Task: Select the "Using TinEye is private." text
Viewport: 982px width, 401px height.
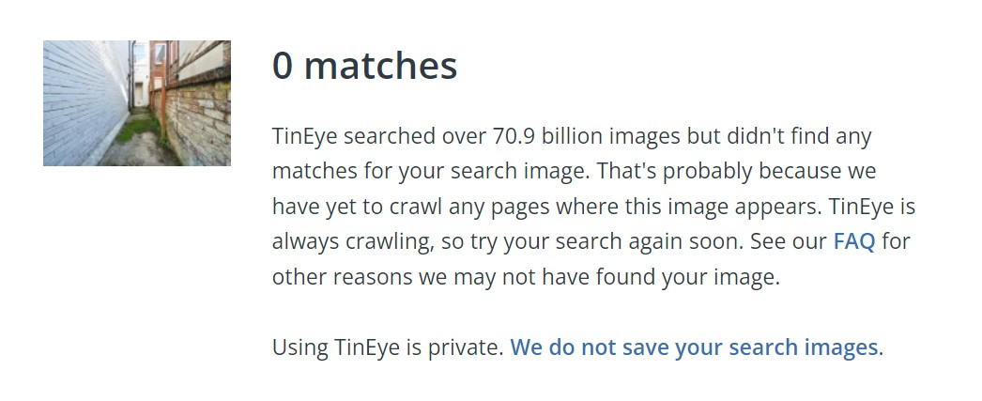Action: [389, 347]
